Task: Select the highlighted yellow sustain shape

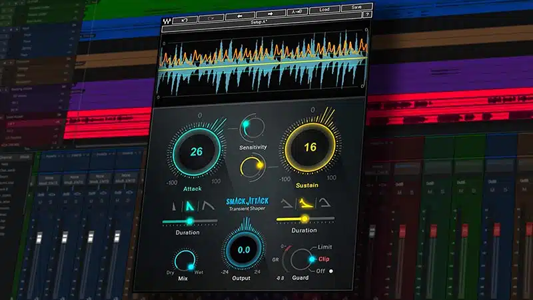Action: tap(306, 203)
